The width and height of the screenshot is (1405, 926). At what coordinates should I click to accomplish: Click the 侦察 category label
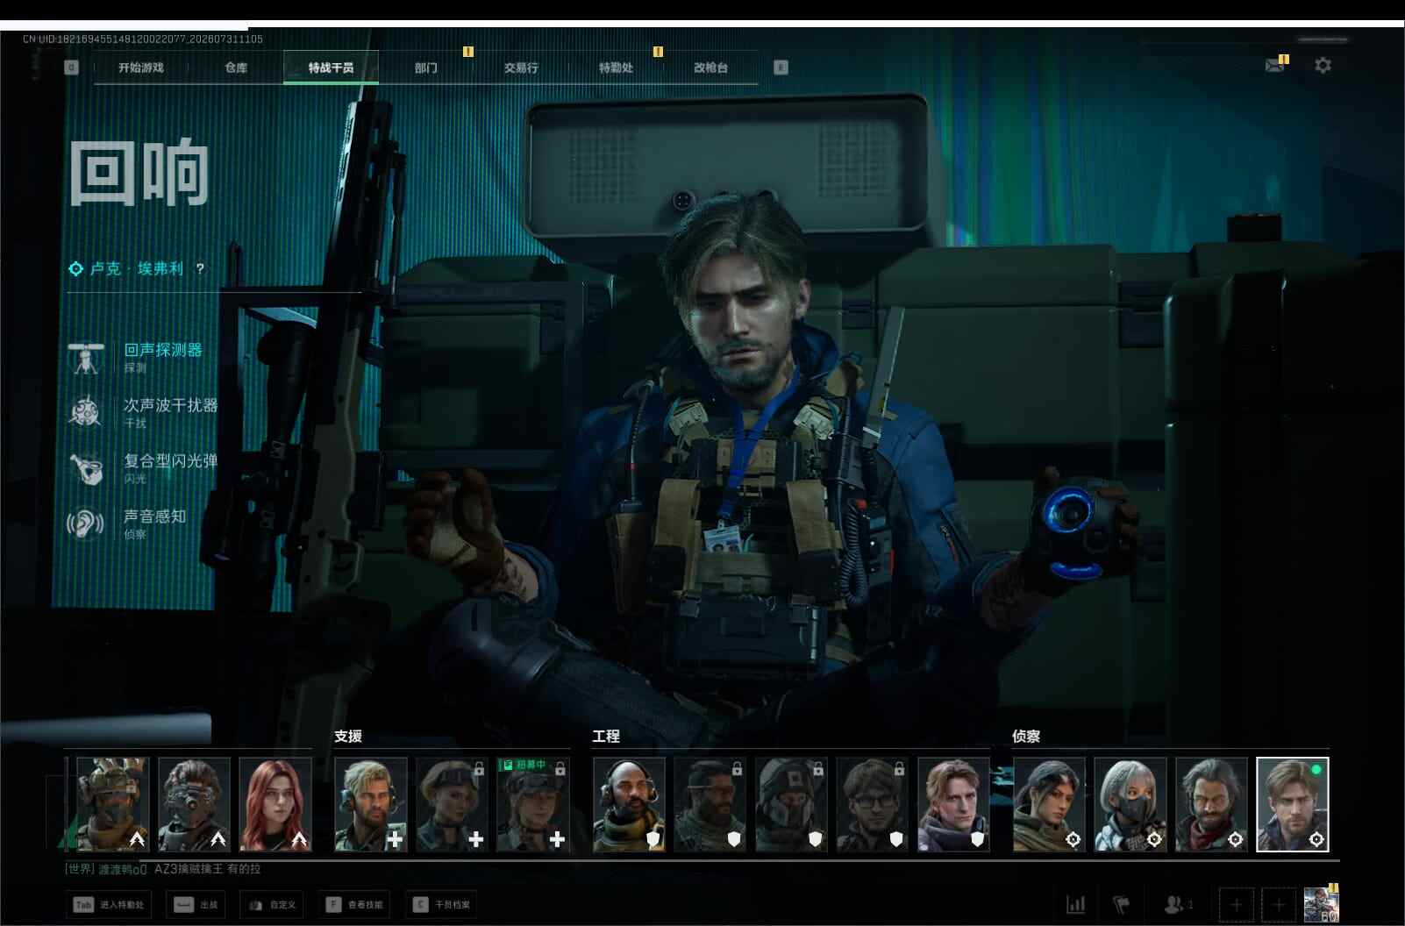pyautogui.click(x=1026, y=737)
